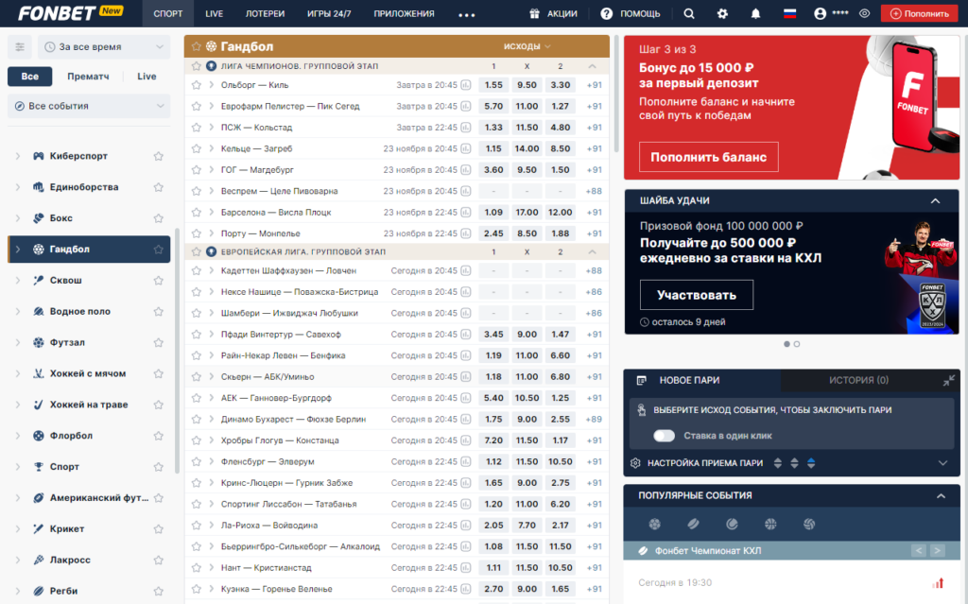Image resolution: width=968 pixels, height=604 pixels.
Task: Open the red chart icon under popular events
Action: [939, 582]
